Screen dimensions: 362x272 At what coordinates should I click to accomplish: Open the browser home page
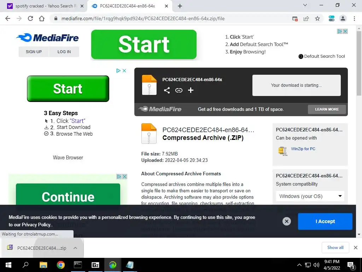click(42, 18)
